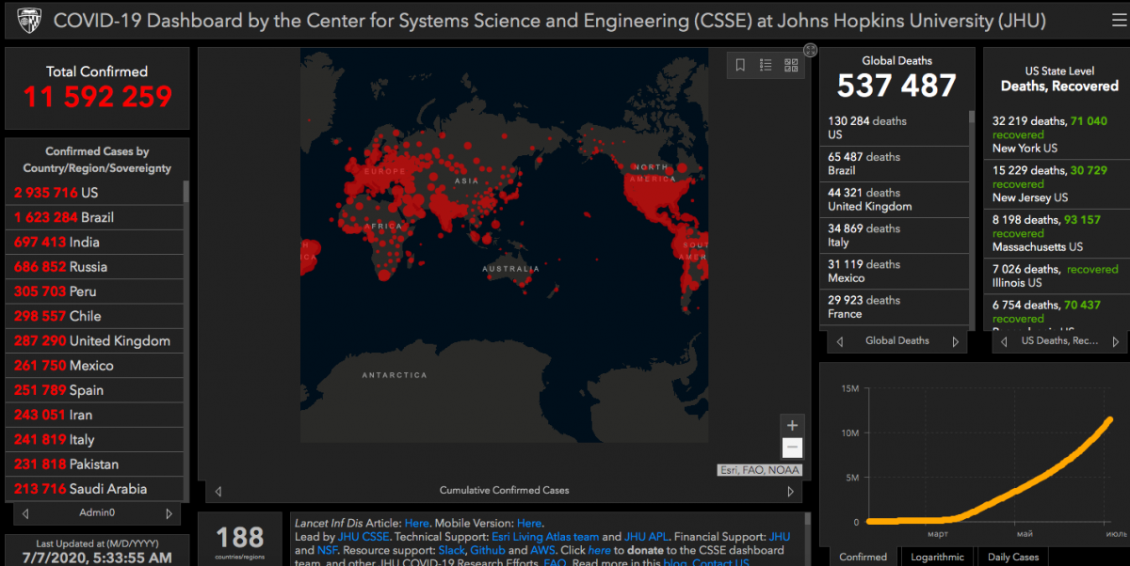Select United Kingdom in confirmed cases list
1130x566 pixels.
pyautogui.click(x=94, y=340)
